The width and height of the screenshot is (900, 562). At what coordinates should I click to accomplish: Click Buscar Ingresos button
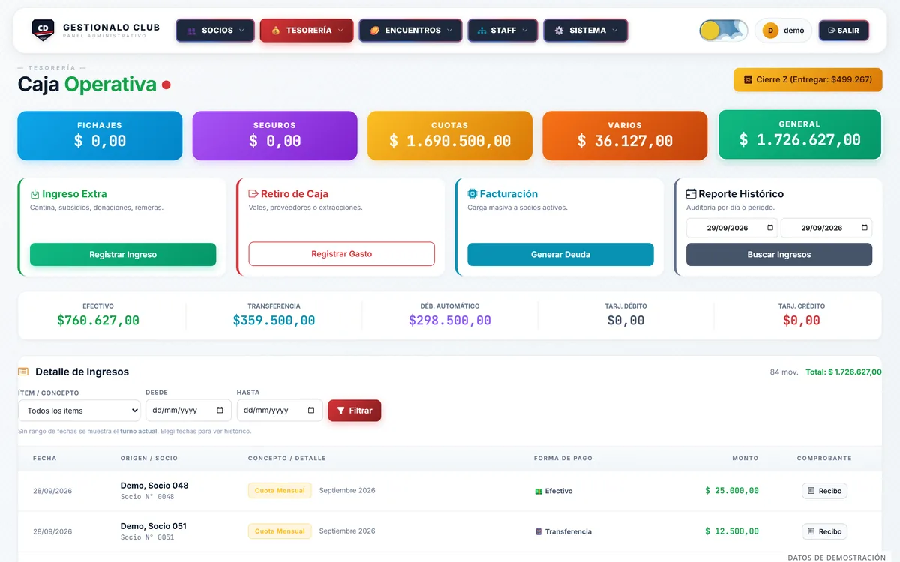[x=779, y=255]
